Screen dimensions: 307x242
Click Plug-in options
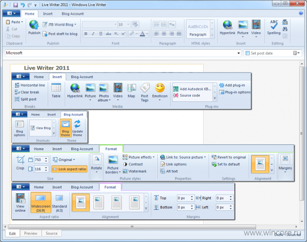pos(235,92)
